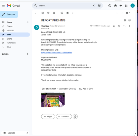Mark the message as unread
The height and width of the screenshot is (136, 138).
[62, 13]
